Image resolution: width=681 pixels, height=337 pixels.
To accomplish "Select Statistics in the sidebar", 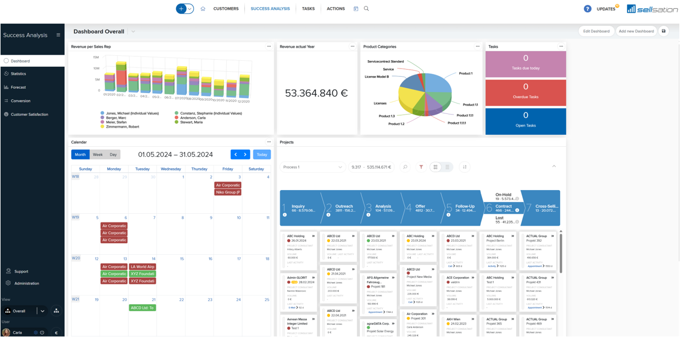I will click(x=32, y=73).
